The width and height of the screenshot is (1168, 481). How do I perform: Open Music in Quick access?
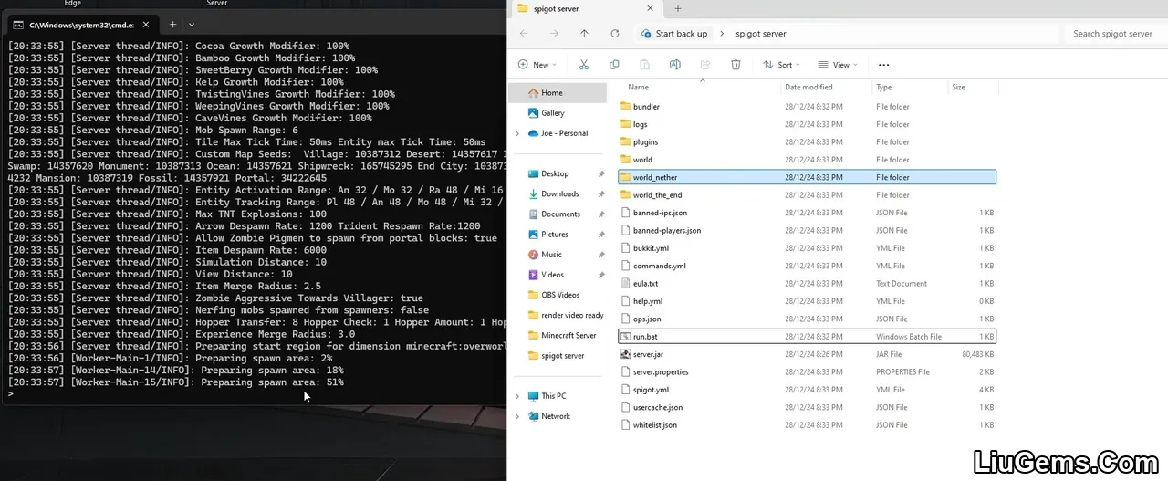[551, 255]
